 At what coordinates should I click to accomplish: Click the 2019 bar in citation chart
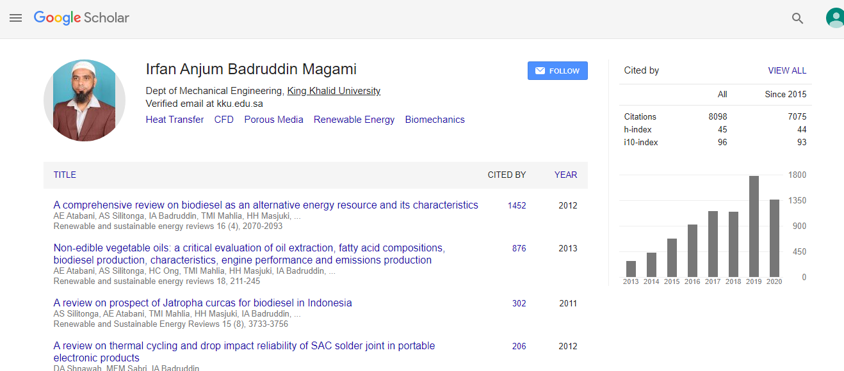754,226
